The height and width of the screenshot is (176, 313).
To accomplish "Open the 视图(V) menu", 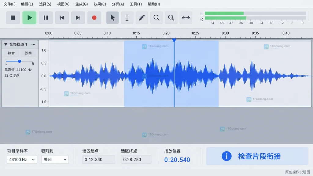I will (63, 4).
